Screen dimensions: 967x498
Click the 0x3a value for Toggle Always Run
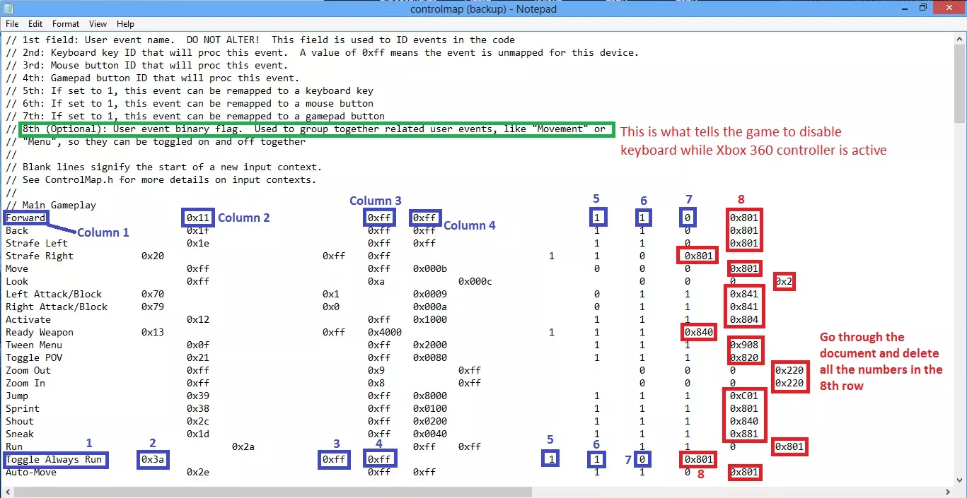click(x=153, y=459)
